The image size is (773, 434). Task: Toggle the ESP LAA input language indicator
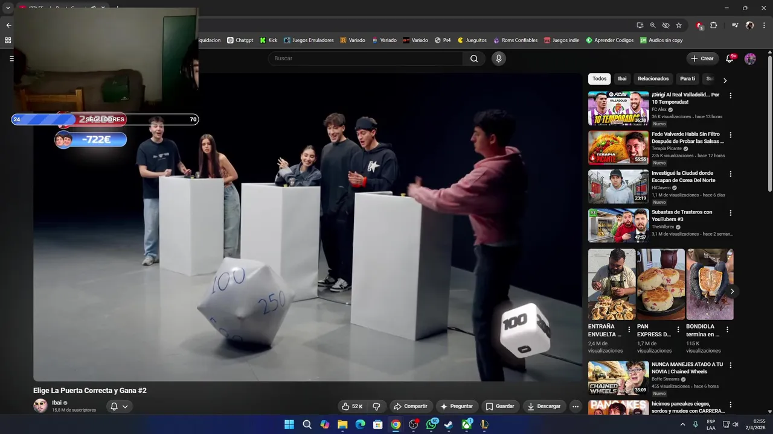[711, 424]
